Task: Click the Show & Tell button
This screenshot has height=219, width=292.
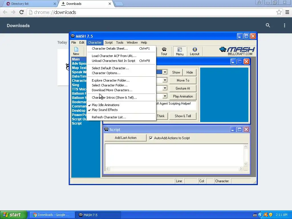Action: 183,116
